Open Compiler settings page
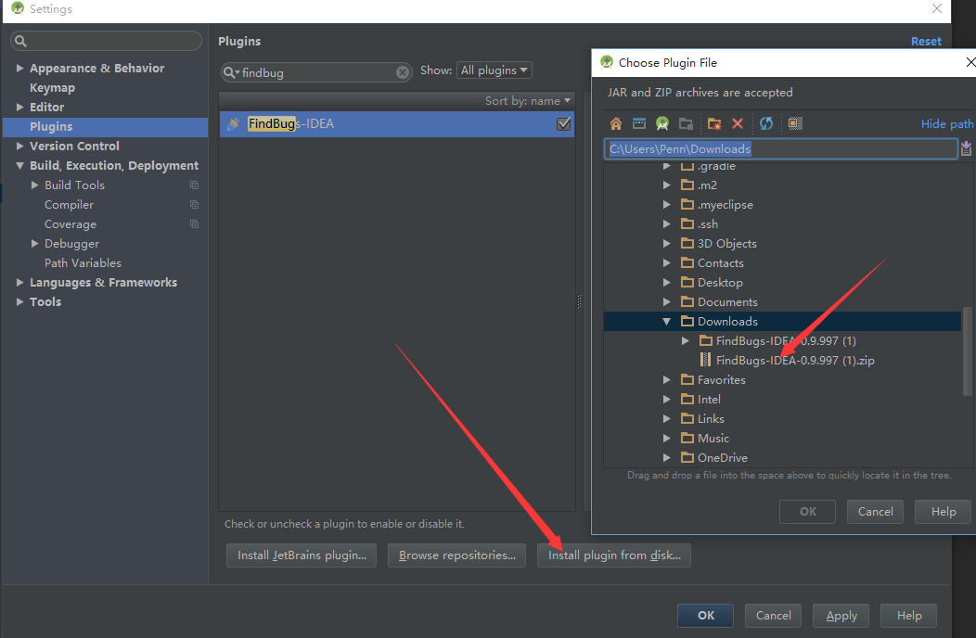Image resolution: width=976 pixels, height=638 pixels. pos(69,204)
